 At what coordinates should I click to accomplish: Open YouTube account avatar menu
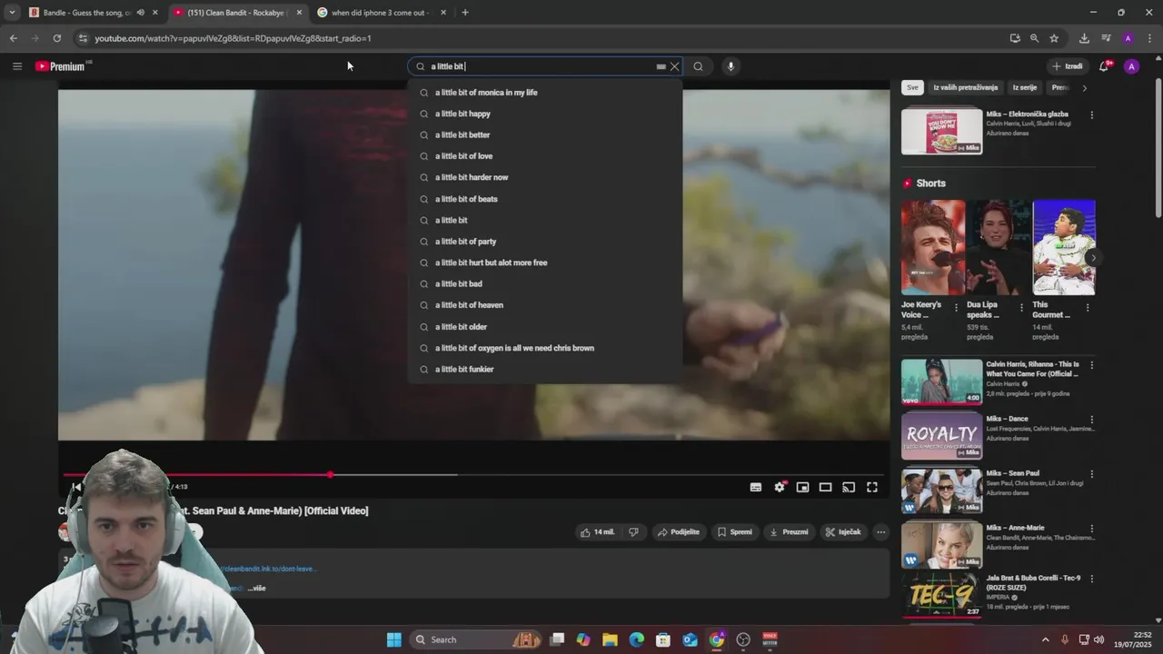[1131, 66]
